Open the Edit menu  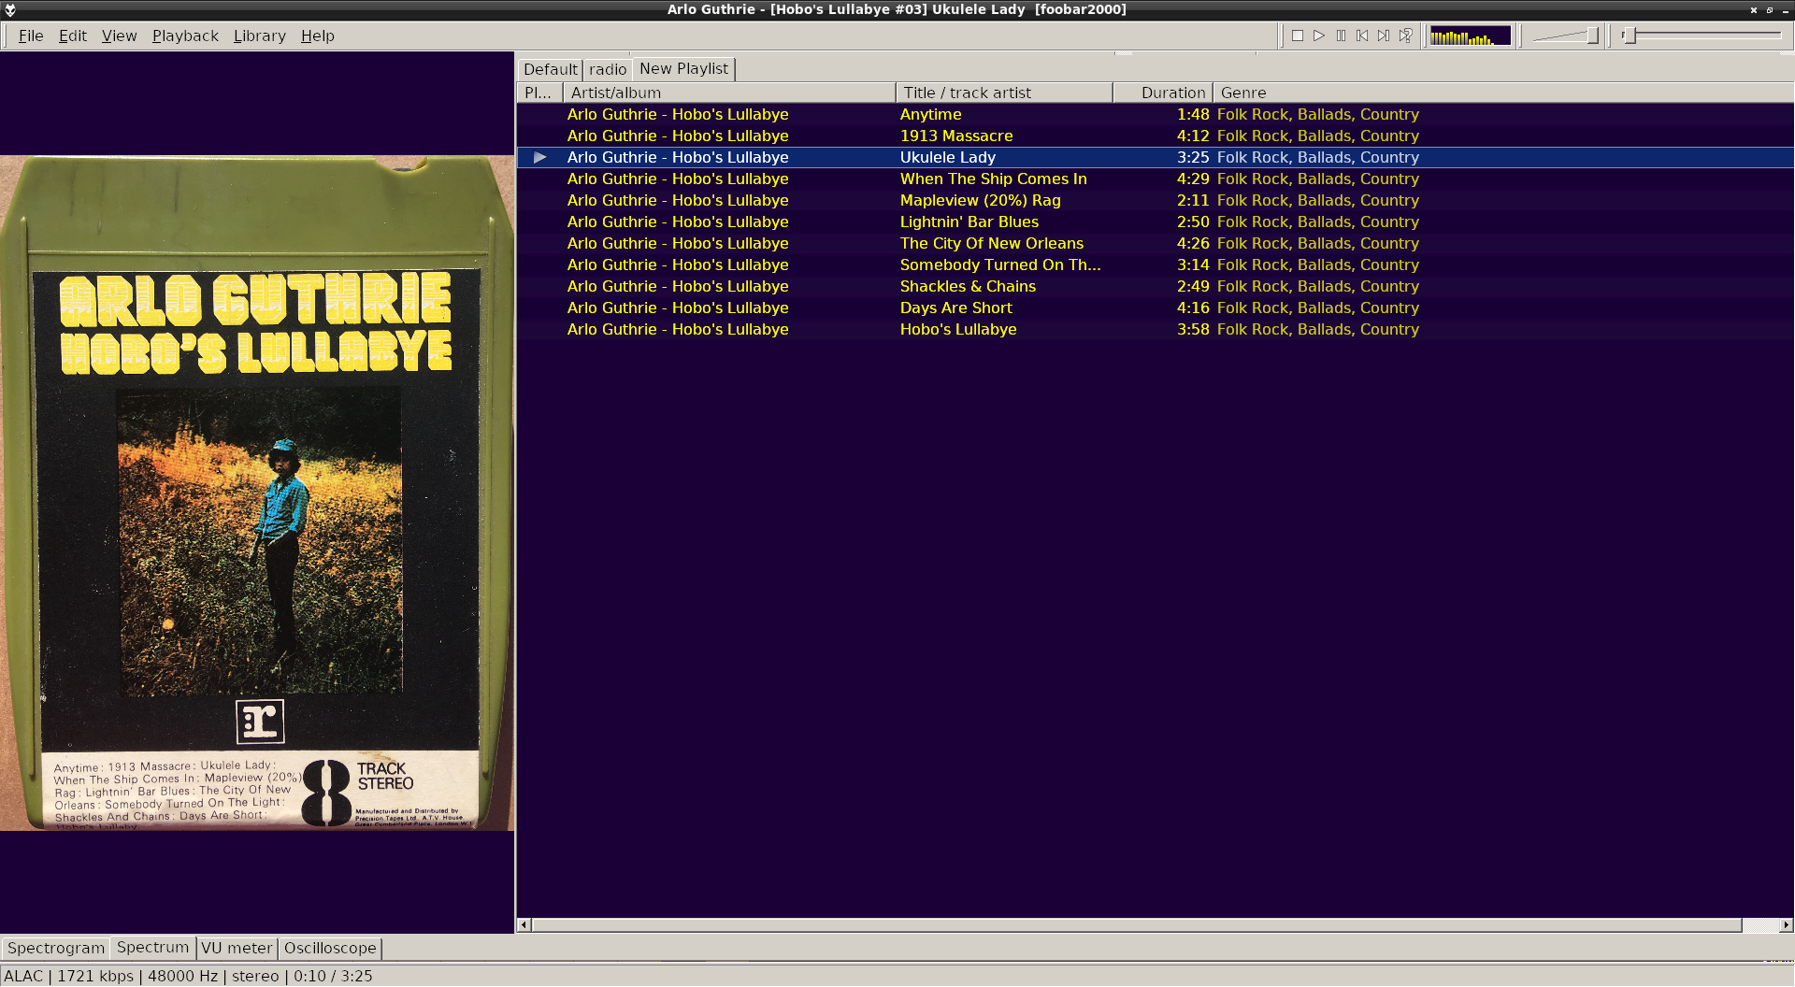[x=73, y=36]
